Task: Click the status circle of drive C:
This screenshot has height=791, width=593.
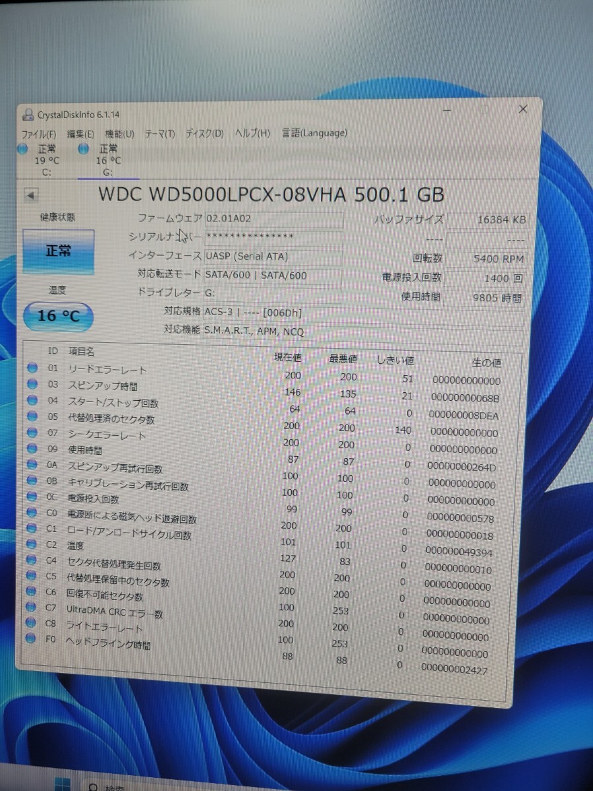Action: point(22,149)
